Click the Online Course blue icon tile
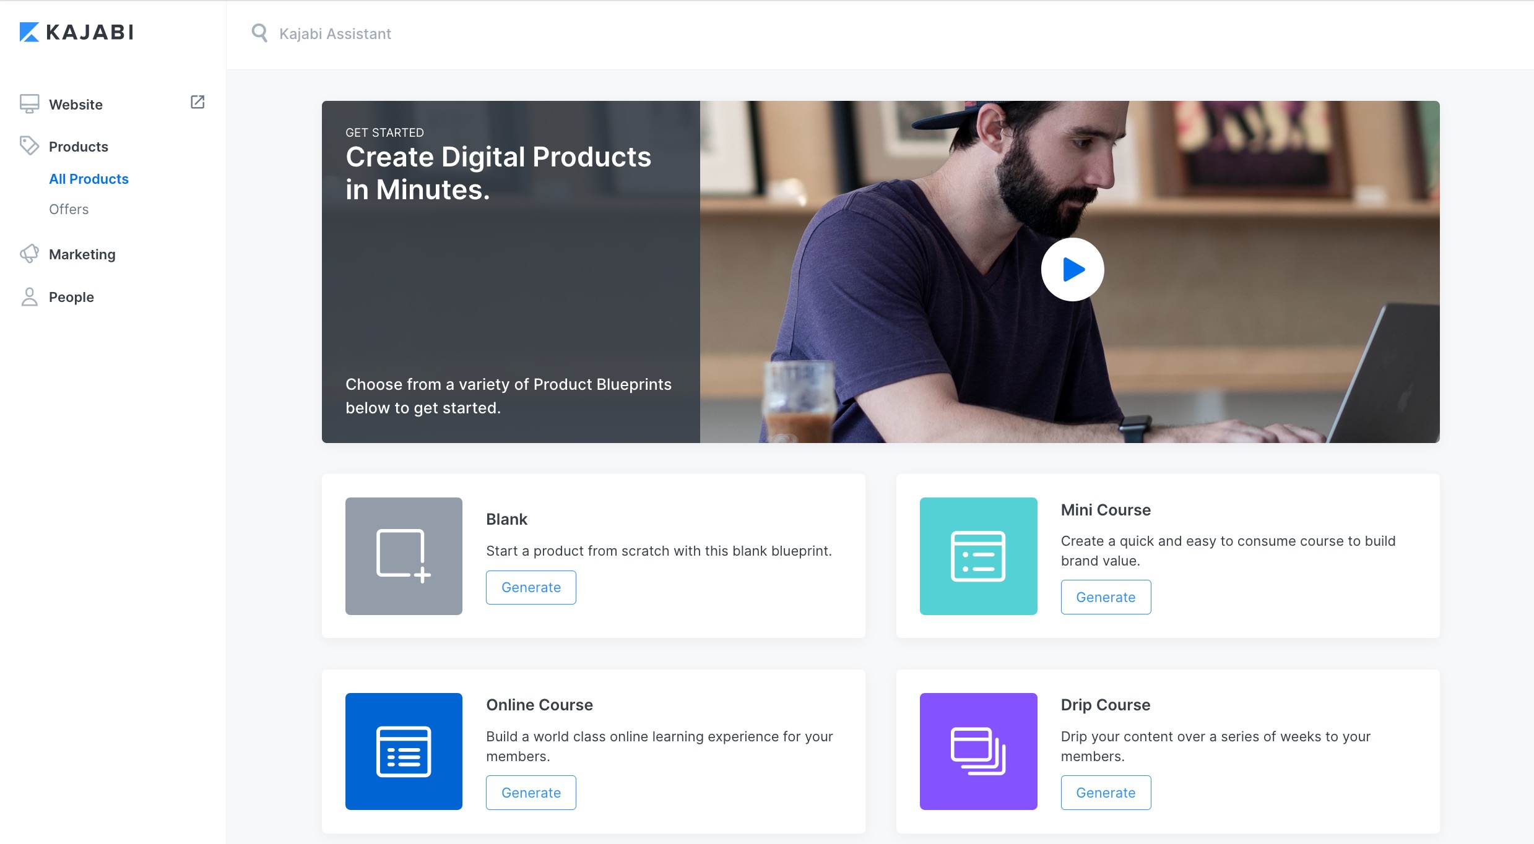The image size is (1534, 844). [404, 751]
